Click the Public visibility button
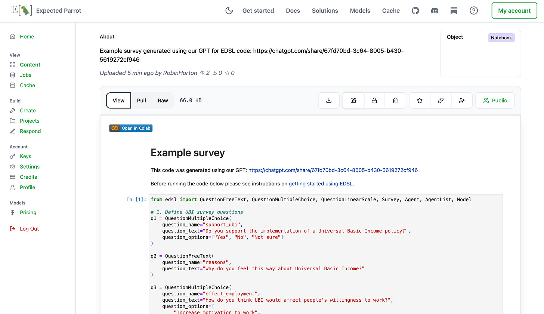 [x=495, y=101]
